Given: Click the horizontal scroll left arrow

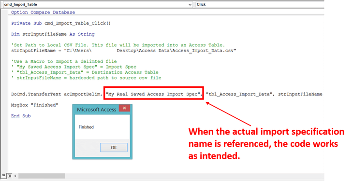Looking at the screenshot, I should 15,176.
